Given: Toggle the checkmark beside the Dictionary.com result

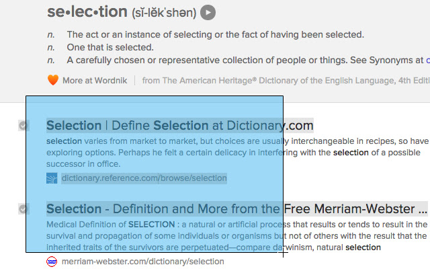Looking at the screenshot, I should coord(24,126).
